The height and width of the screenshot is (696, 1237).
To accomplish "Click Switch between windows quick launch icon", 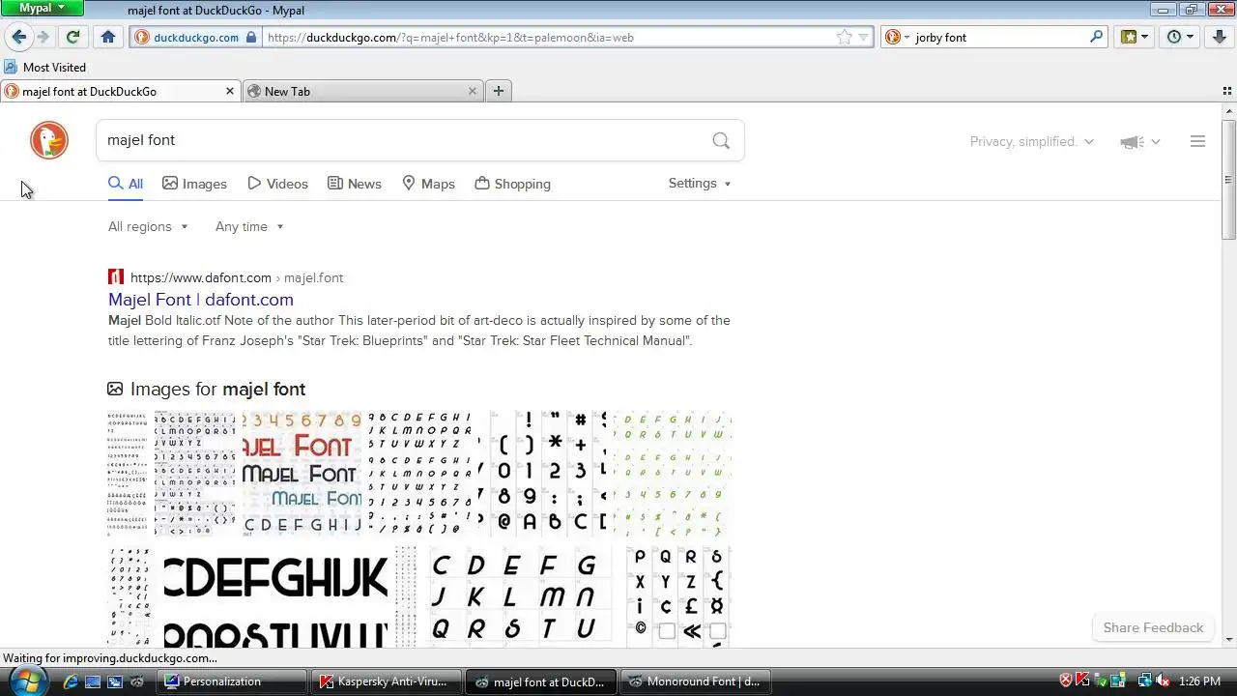I will tap(115, 681).
